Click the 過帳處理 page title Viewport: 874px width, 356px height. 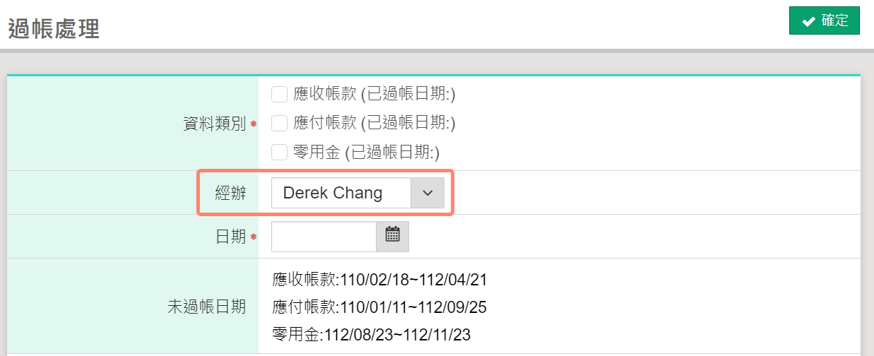pos(54,29)
